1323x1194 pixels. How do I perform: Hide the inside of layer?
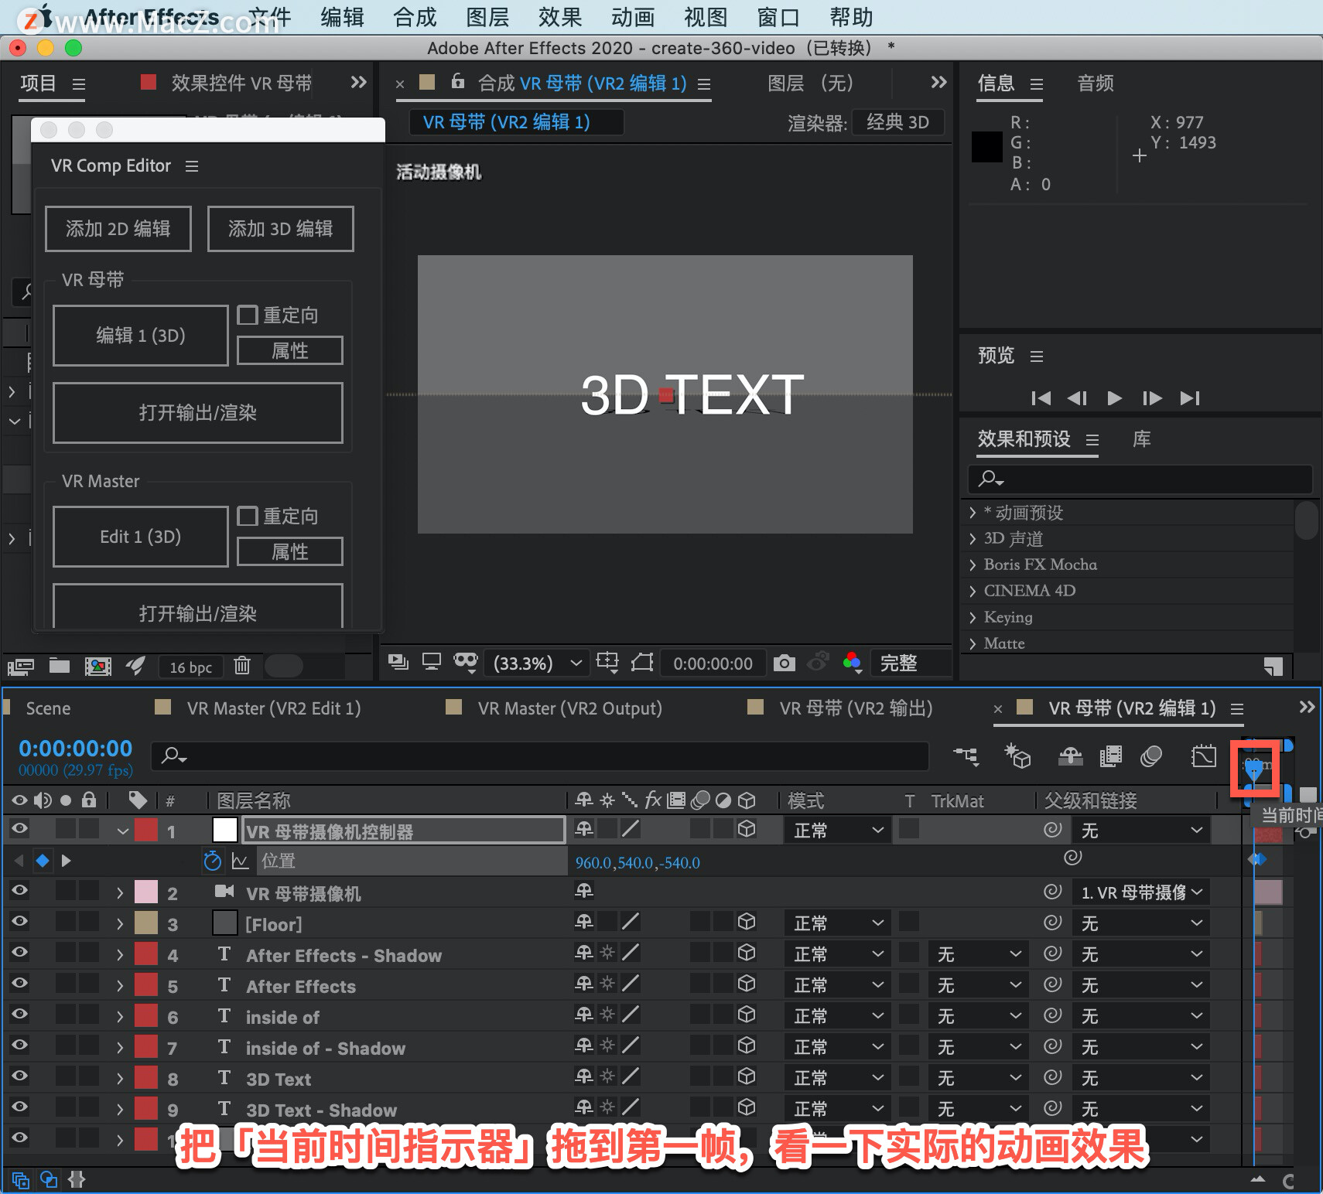coord(19,1014)
